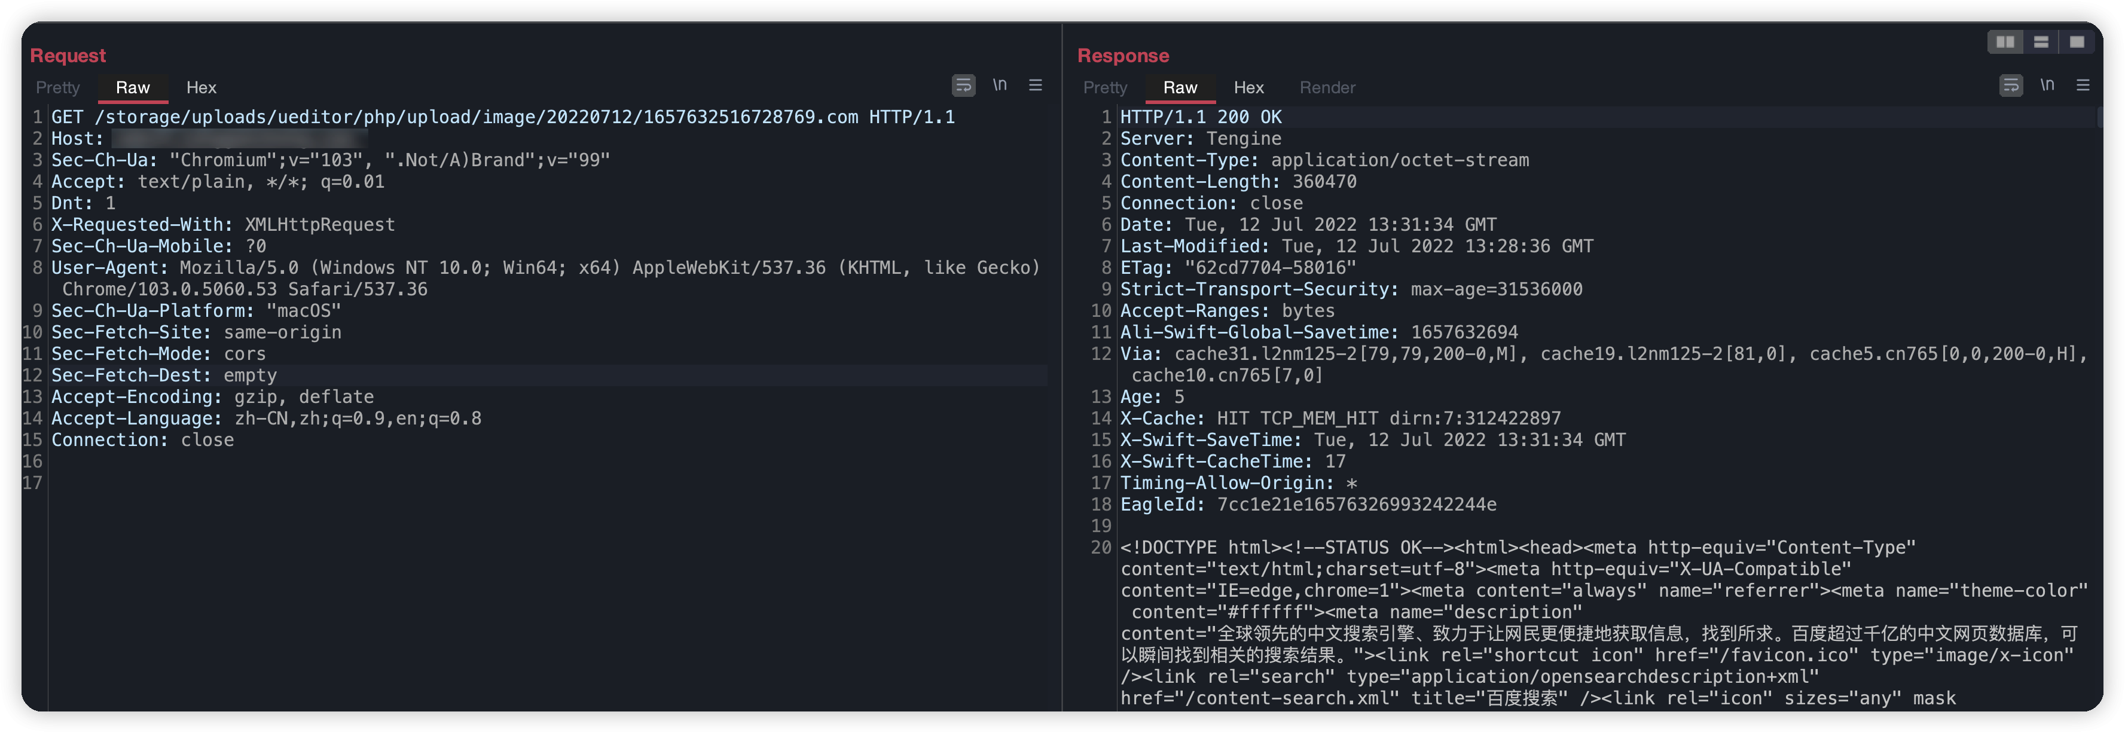This screenshot has width=2125, height=733.
Task: Show non-printable chars in Response panel
Action: [2047, 85]
